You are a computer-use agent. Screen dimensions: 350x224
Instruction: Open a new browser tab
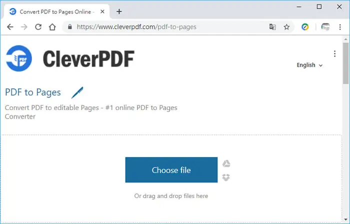pyautogui.click(x=119, y=11)
